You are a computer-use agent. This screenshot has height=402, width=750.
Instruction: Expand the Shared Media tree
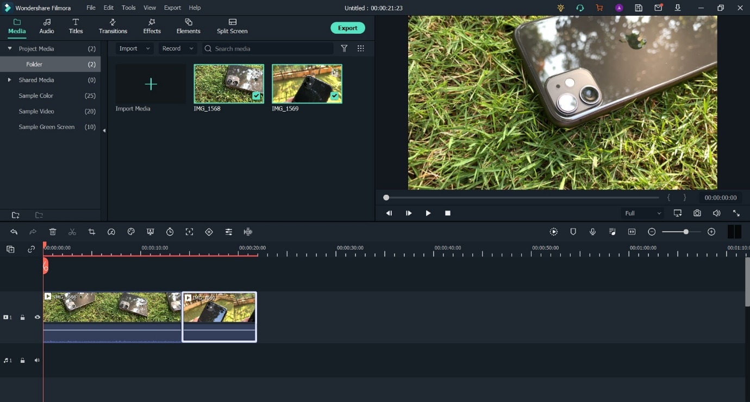(9, 80)
